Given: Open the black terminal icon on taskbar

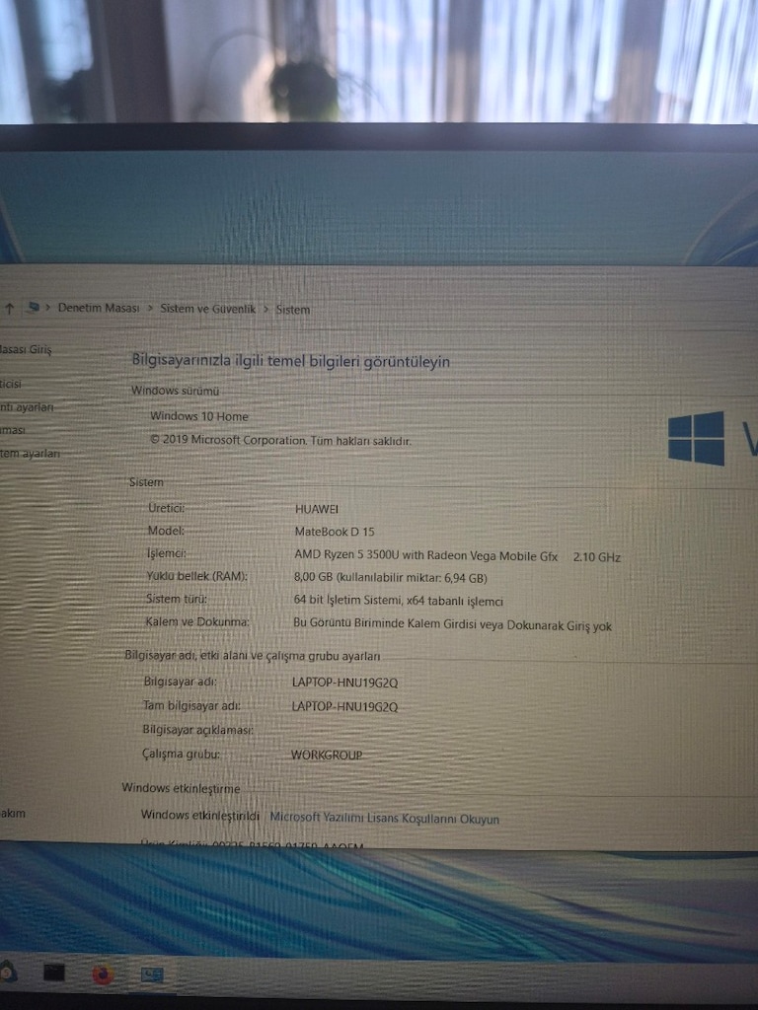Looking at the screenshot, I should tap(54, 972).
